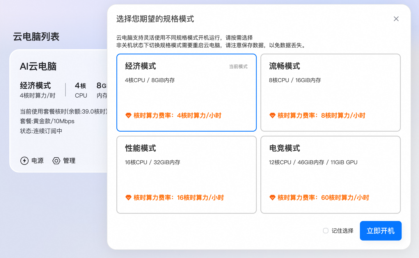The height and width of the screenshot is (258, 419).
Task: Click 云电脑支持灵活使用不同规格模式 notice line
Action: click(184, 38)
